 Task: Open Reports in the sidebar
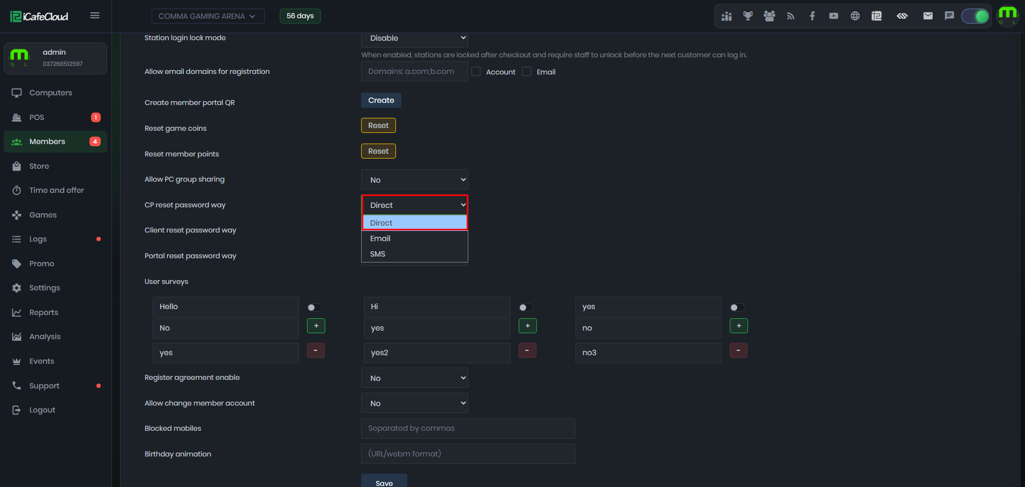43,312
